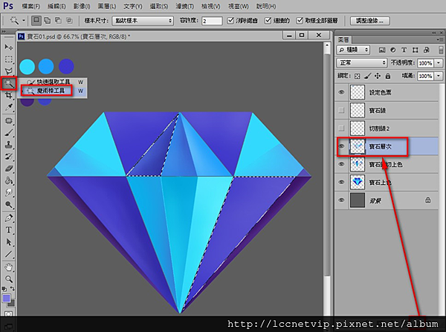Select the Lasso tool
Viewport: 446px width, 332px height.
pos(9,71)
